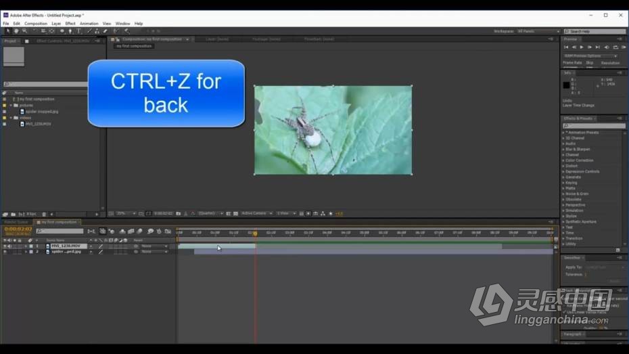Toggle Hide Shy Layers timeline icon
Image resolution: width=629 pixels, height=354 pixels.
tap(122, 231)
